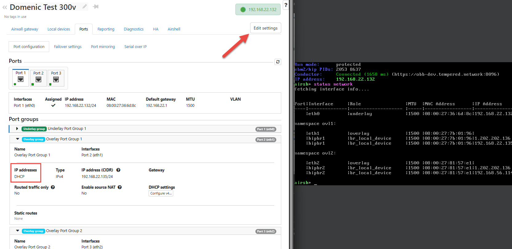Click the Overlay group badge of Group 1
Screen dimensions: 512x249
point(34,139)
